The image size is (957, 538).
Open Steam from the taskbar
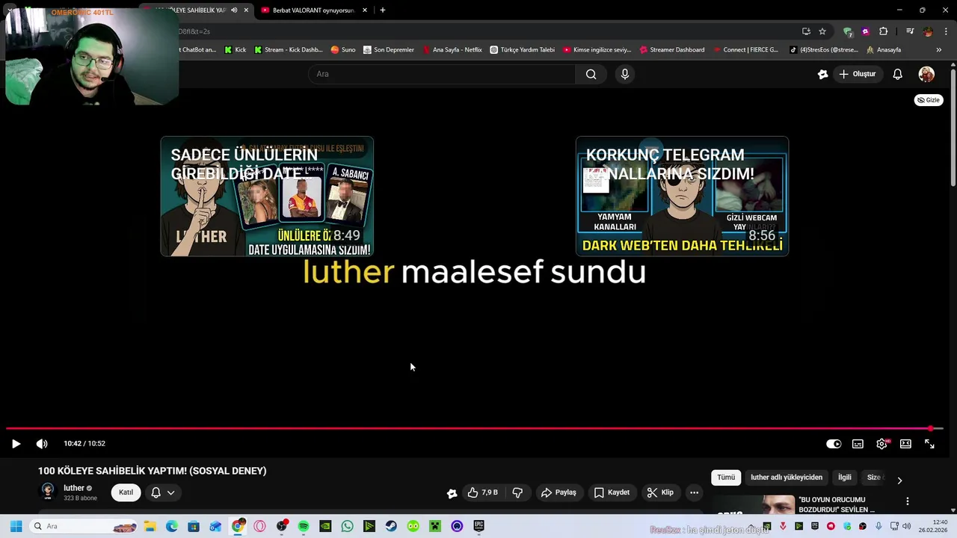[x=391, y=526]
